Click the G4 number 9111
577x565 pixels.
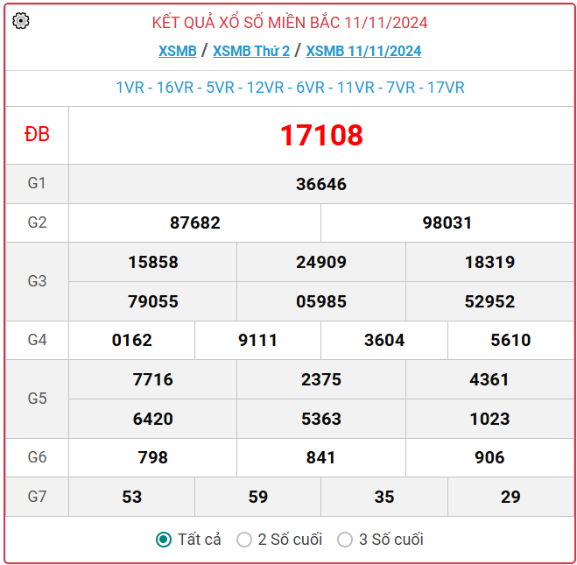(x=257, y=340)
